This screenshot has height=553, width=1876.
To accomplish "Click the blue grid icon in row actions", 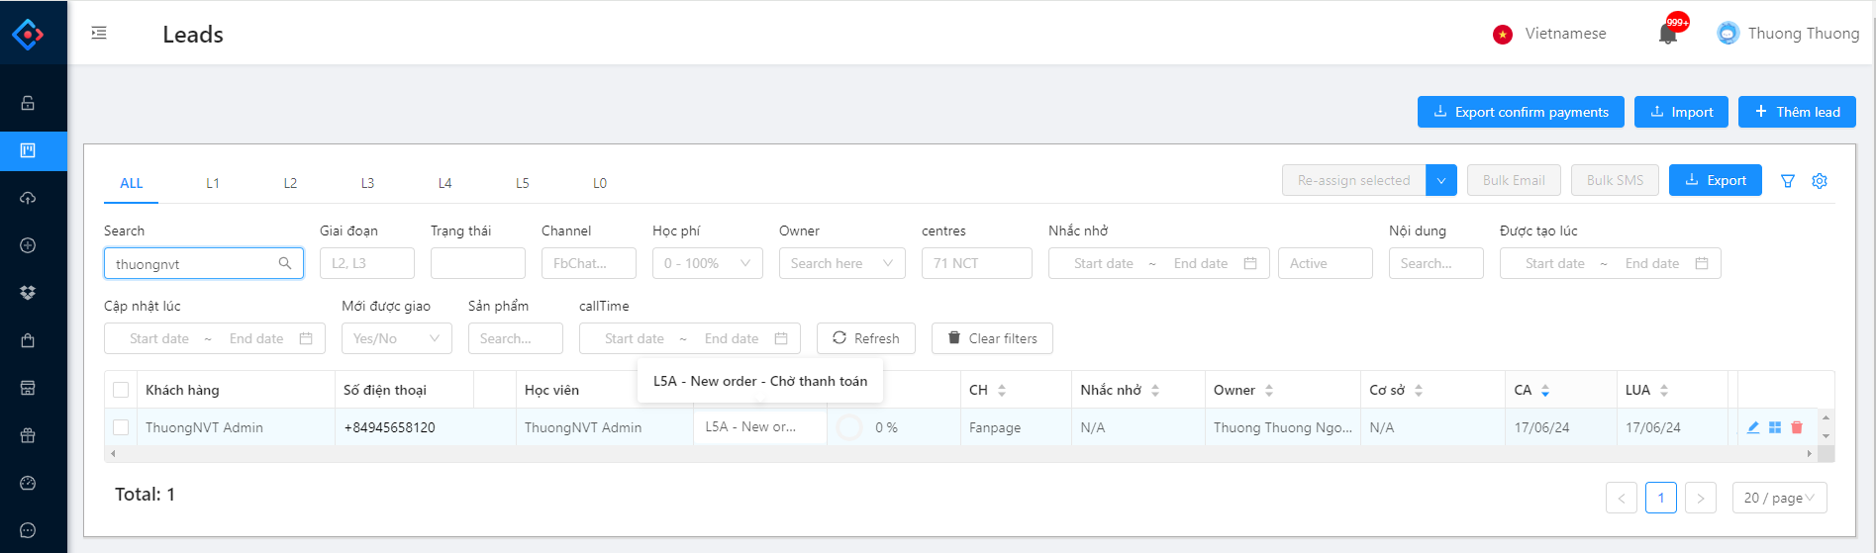I will coord(1775,427).
